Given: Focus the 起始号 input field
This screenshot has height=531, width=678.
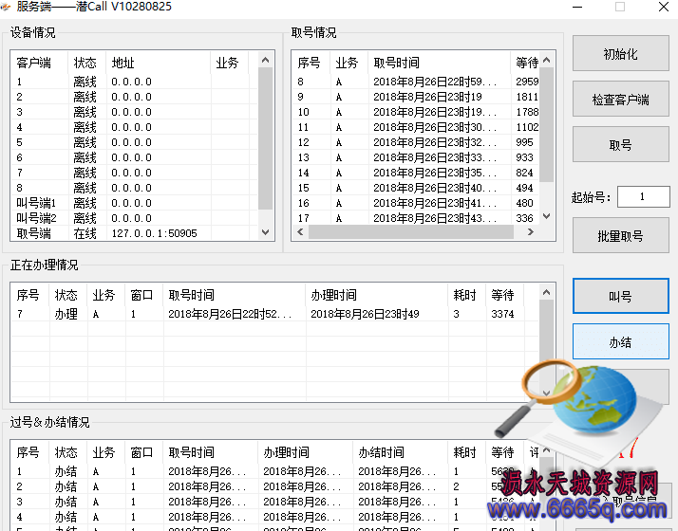Looking at the screenshot, I should tap(643, 197).
